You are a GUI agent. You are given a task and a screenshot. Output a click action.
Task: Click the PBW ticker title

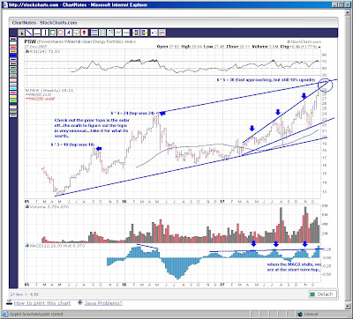coord(30,41)
